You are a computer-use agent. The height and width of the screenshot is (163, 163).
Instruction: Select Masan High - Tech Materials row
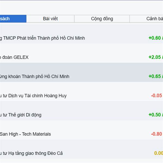[25, 134]
